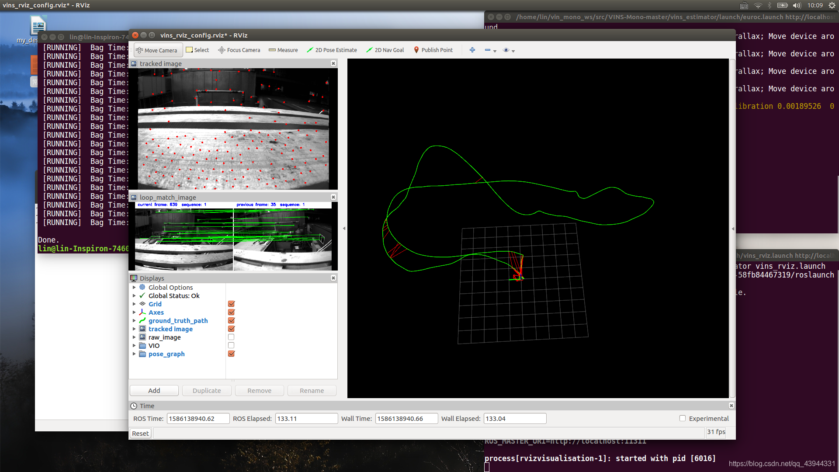This screenshot has width=839, height=472.
Task: Click the ROS Elapsed time field
Action: tap(306, 419)
